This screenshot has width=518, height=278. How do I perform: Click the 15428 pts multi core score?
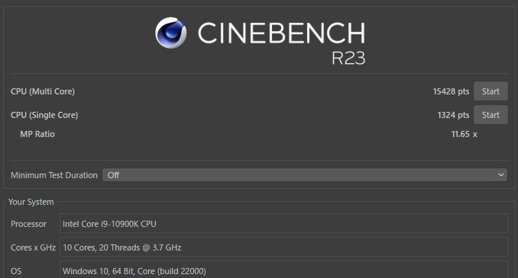point(451,91)
